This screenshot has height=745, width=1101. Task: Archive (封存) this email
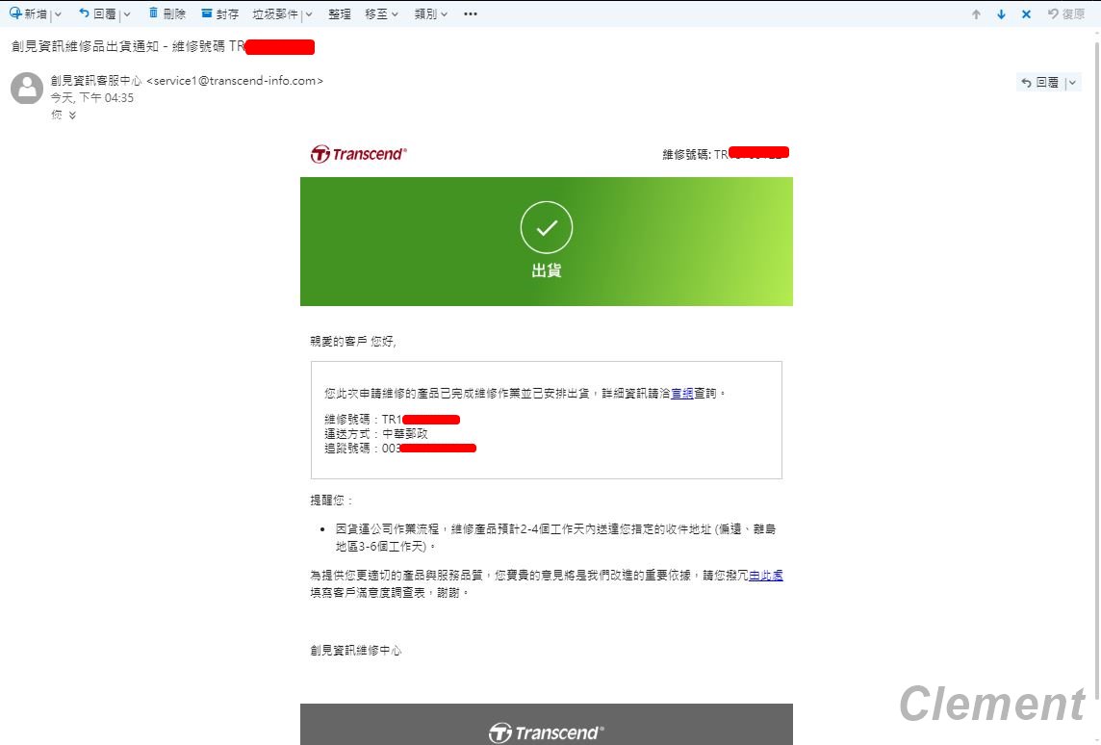coord(219,14)
